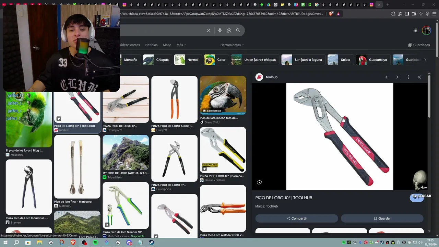This screenshot has width=439, height=247.
Task: Open the three-dot options in preview panel
Action: click(408, 77)
